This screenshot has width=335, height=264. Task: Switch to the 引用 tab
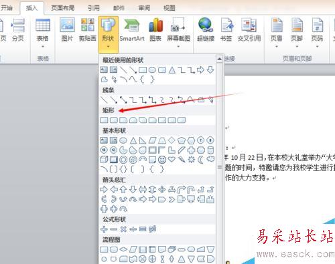94,8
